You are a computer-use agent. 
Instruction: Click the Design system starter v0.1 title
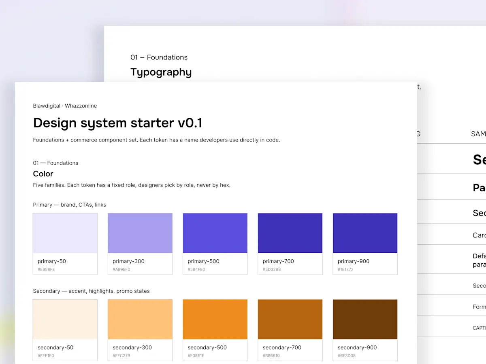[118, 123]
